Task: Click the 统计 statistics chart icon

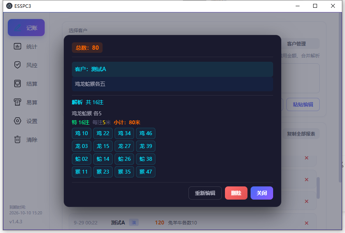Action: [17, 47]
